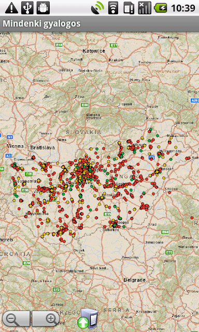Tap the Bratislava city label on map
Image resolution: width=199 pixels, height=332 pixels.
pos(42,147)
